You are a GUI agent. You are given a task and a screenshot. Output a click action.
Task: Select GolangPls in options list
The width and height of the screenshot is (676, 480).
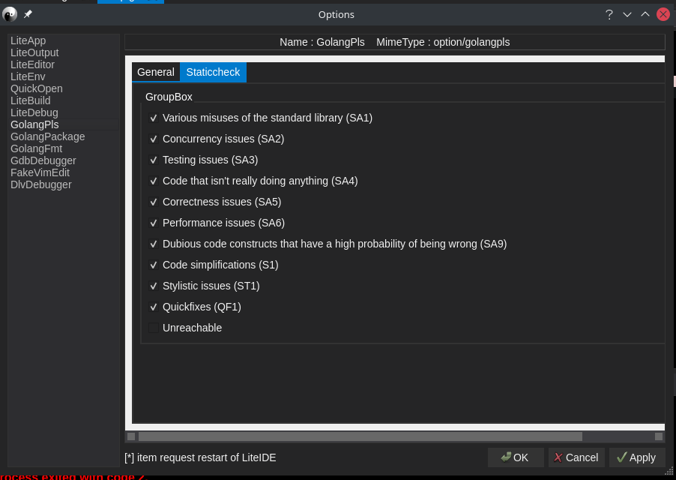pyautogui.click(x=64, y=124)
